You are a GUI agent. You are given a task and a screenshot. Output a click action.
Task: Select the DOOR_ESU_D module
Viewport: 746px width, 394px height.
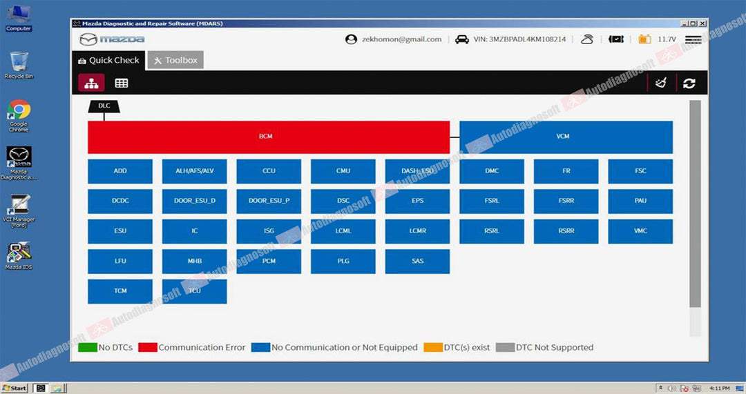195,201
